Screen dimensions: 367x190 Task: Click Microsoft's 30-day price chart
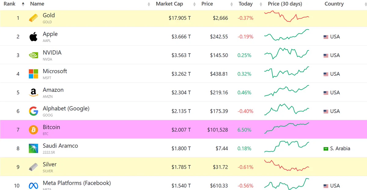click(287, 72)
